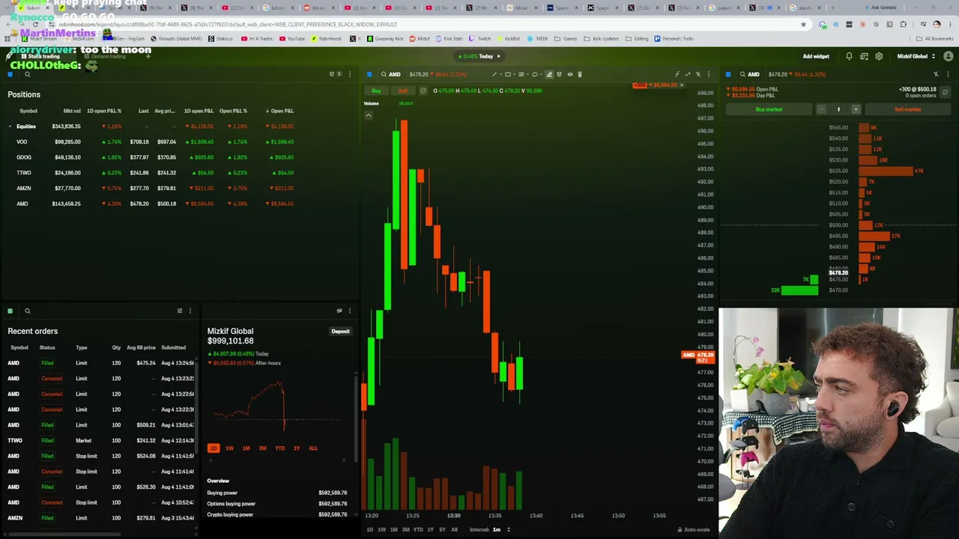Select the YTD range on account graph
The height and width of the screenshot is (539, 959).
[279, 448]
